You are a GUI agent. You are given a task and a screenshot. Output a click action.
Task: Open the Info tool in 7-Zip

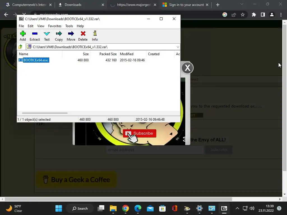click(x=95, y=36)
